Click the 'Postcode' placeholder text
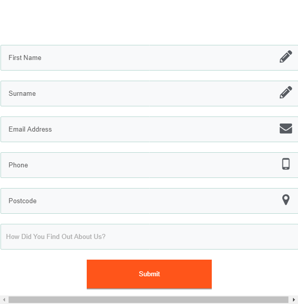This screenshot has height=304, width=298. 23,201
